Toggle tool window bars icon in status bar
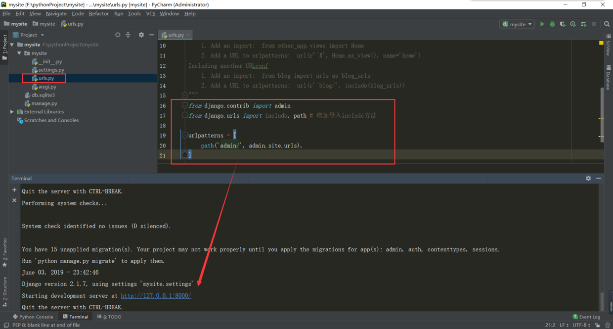The width and height of the screenshot is (613, 329). [x=6, y=325]
